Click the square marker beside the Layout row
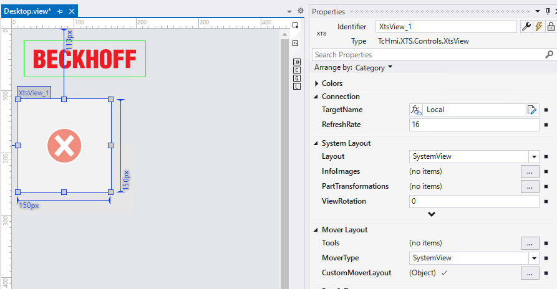 click(546, 157)
